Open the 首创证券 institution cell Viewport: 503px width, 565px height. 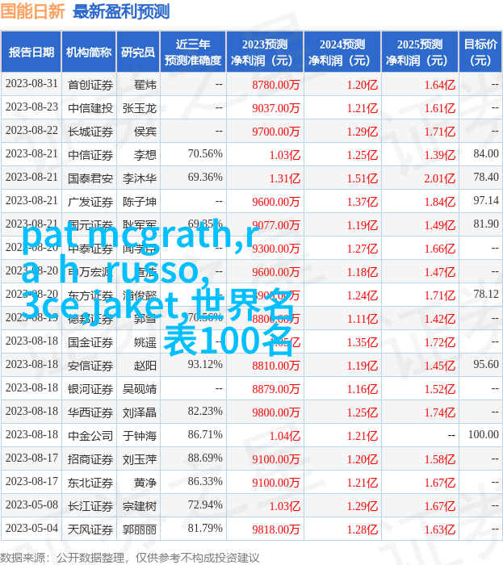tap(90, 84)
